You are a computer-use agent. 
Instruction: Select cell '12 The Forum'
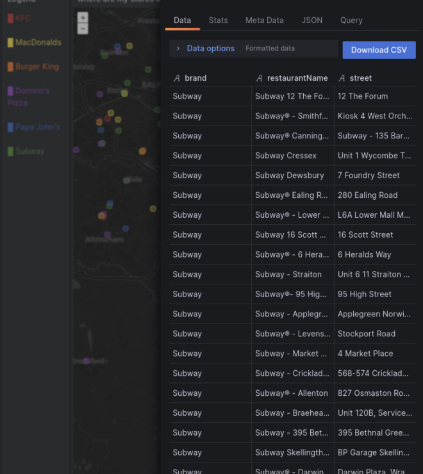(375, 96)
